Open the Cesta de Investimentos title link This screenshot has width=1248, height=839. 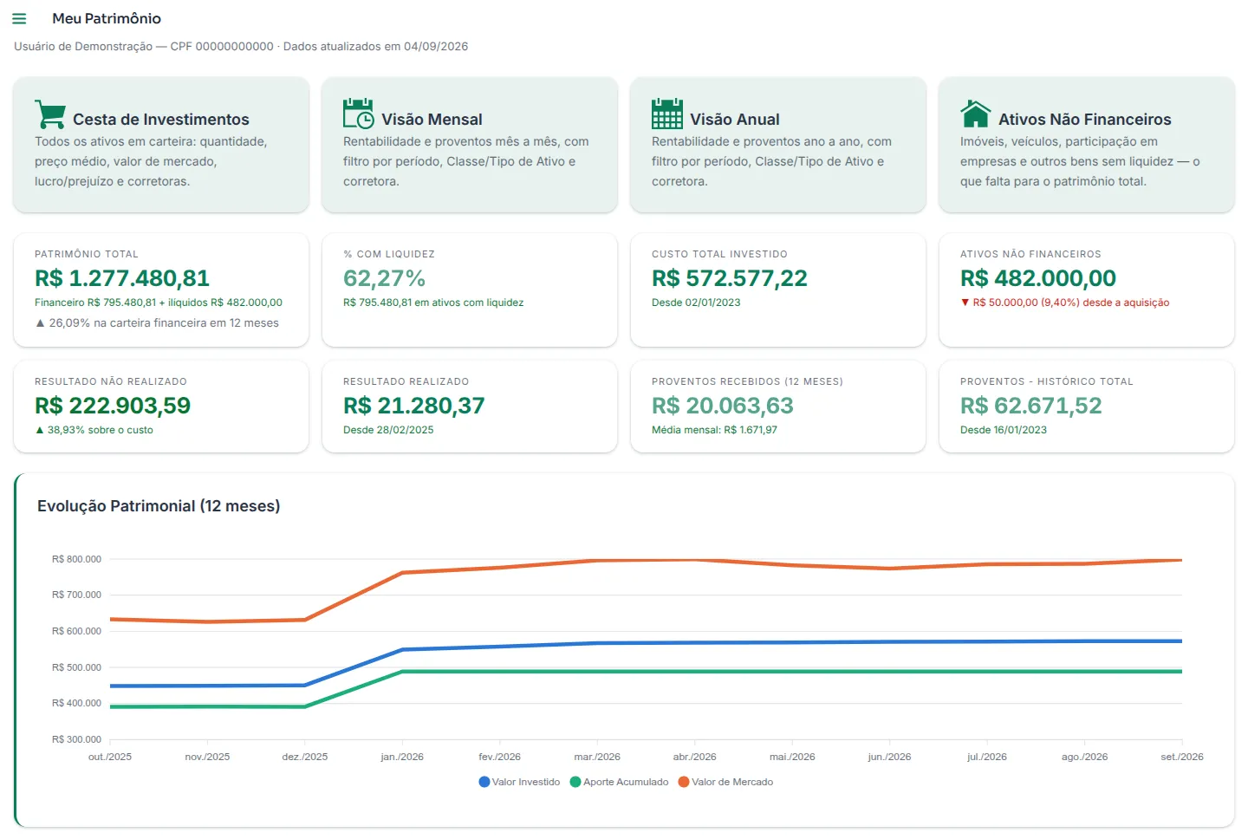click(161, 120)
